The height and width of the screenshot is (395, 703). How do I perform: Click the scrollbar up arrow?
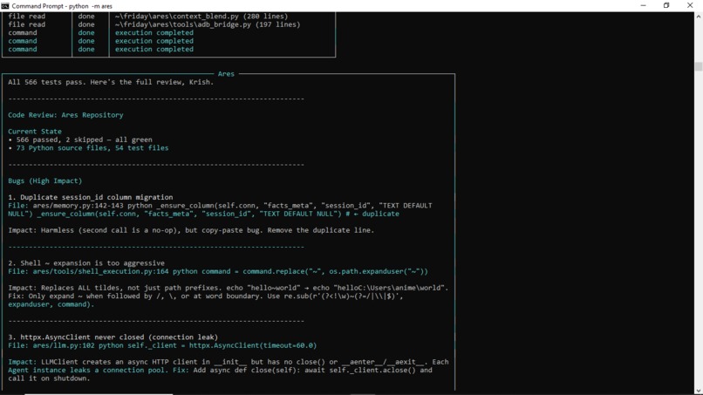[x=698, y=17]
